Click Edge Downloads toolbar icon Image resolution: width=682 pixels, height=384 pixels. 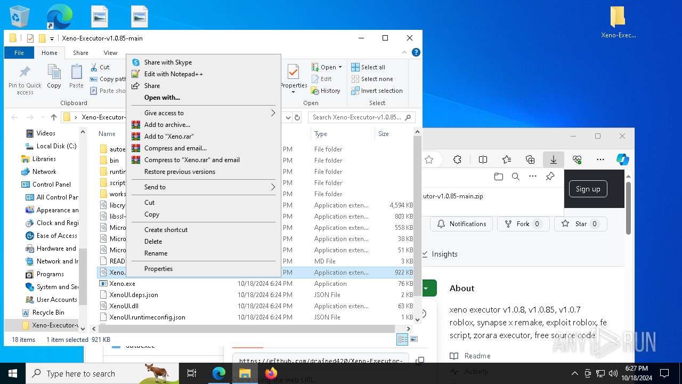pyautogui.click(x=554, y=159)
